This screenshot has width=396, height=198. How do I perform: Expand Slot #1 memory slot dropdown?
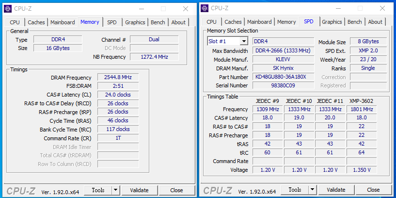244,41
